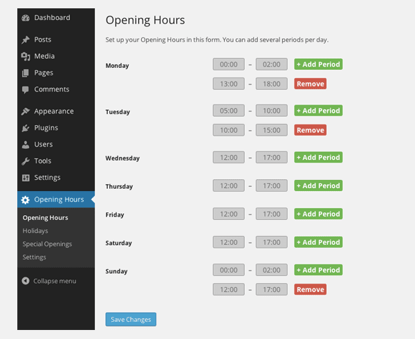Select the highlighted Opening Hours menu

(x=56, y=199)
